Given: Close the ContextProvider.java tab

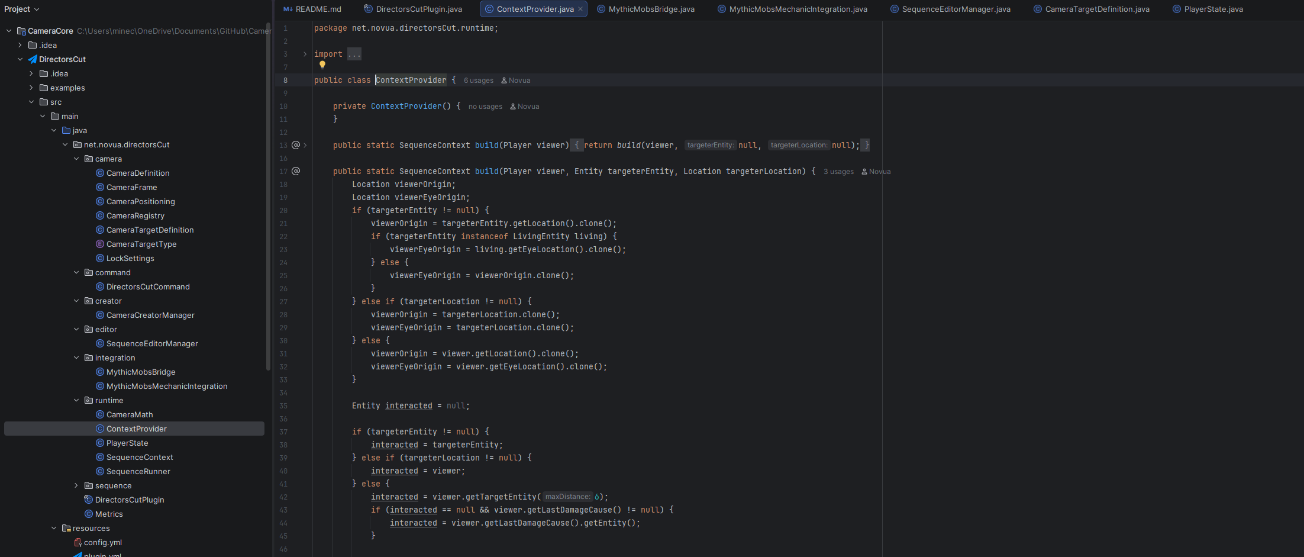Looking at the screenshot, I should [580, 9].
